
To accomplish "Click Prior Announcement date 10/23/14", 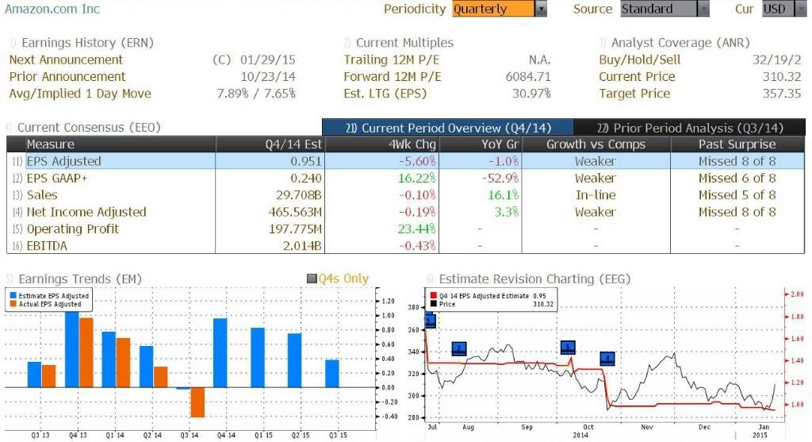I will [268, 77].
